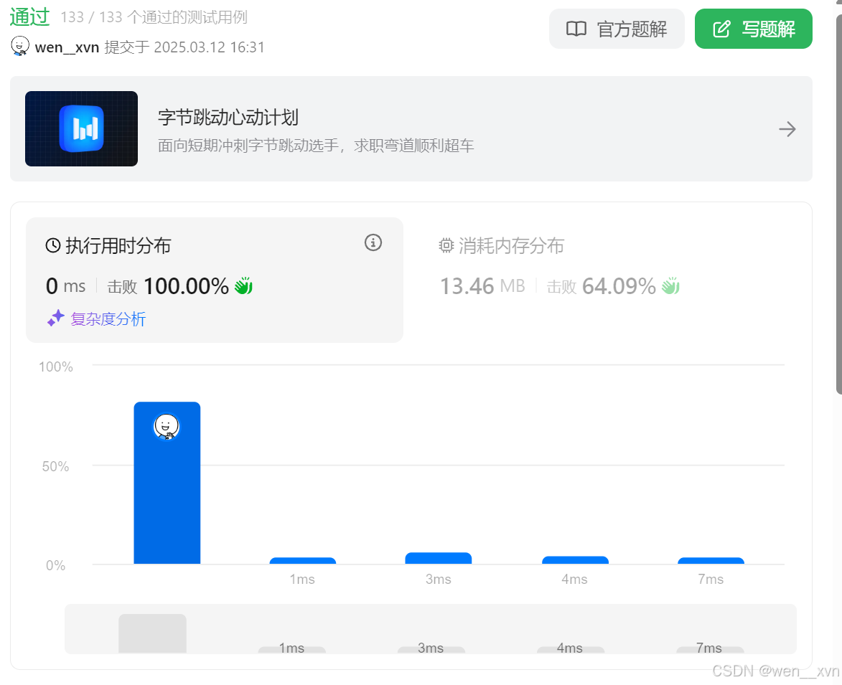842x685 pixels.
Task: Click the 4ms bar in the chart
Action: point(575,560)
